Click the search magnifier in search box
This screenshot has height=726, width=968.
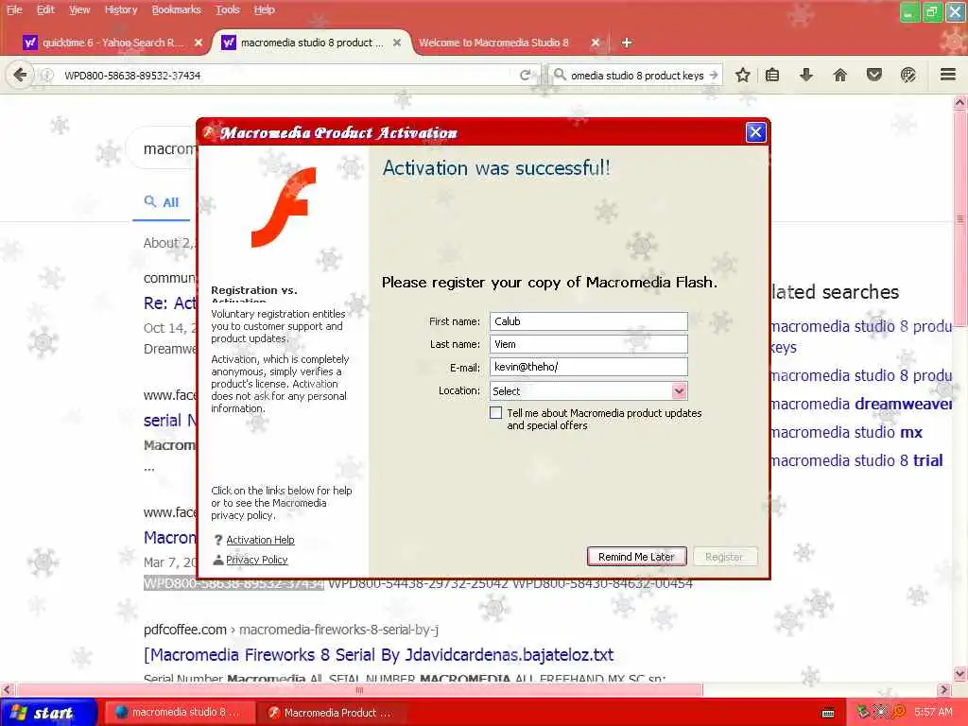[x=560, y=75]
